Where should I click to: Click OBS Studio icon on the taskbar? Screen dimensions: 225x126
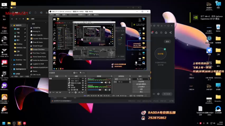14,123
